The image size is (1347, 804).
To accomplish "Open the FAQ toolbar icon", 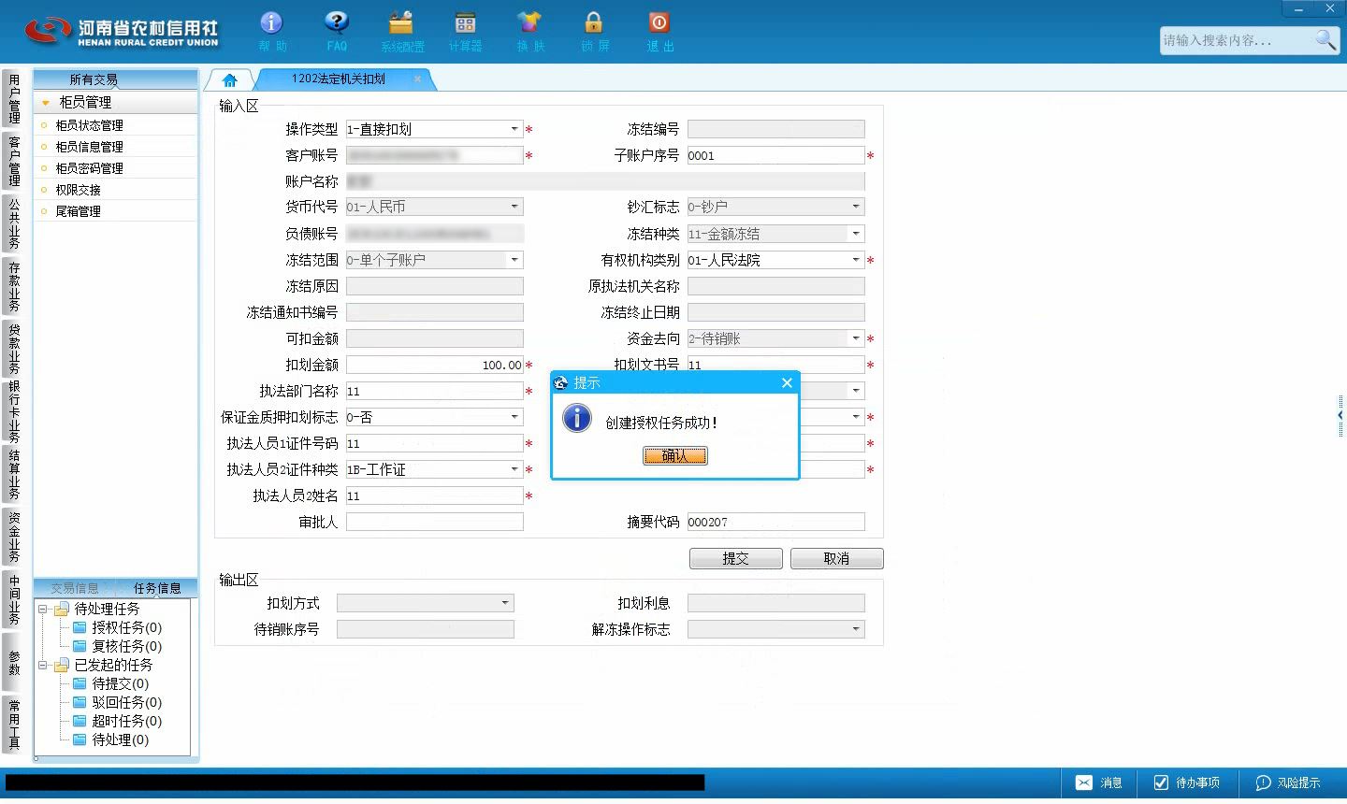I will pos(337,31).
